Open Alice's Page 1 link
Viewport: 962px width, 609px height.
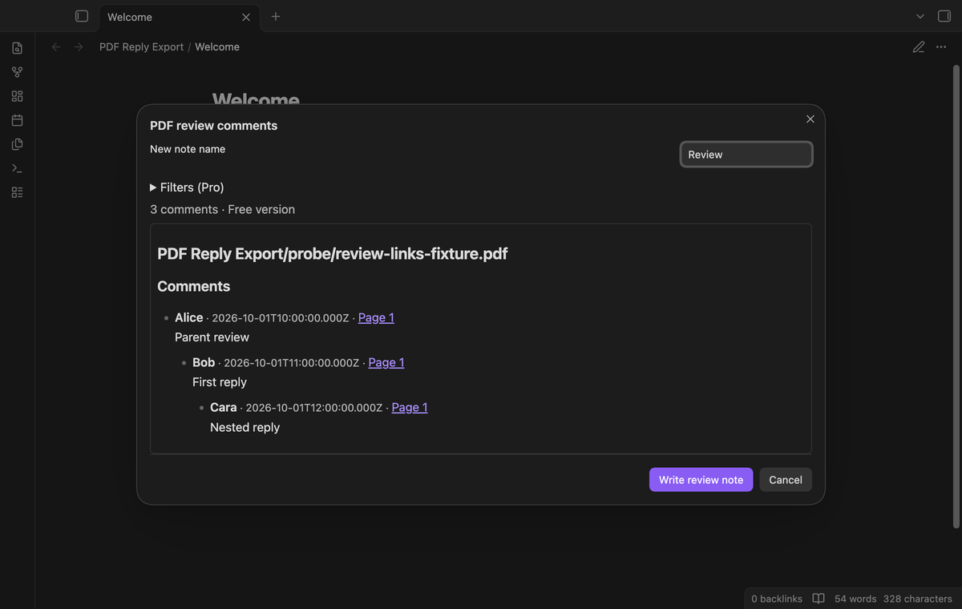[x=376, y=317]
